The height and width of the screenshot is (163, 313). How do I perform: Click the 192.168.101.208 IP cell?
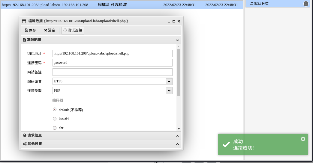tap(75, 5)
